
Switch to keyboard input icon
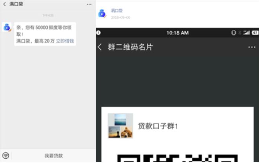tap(5, 156)
